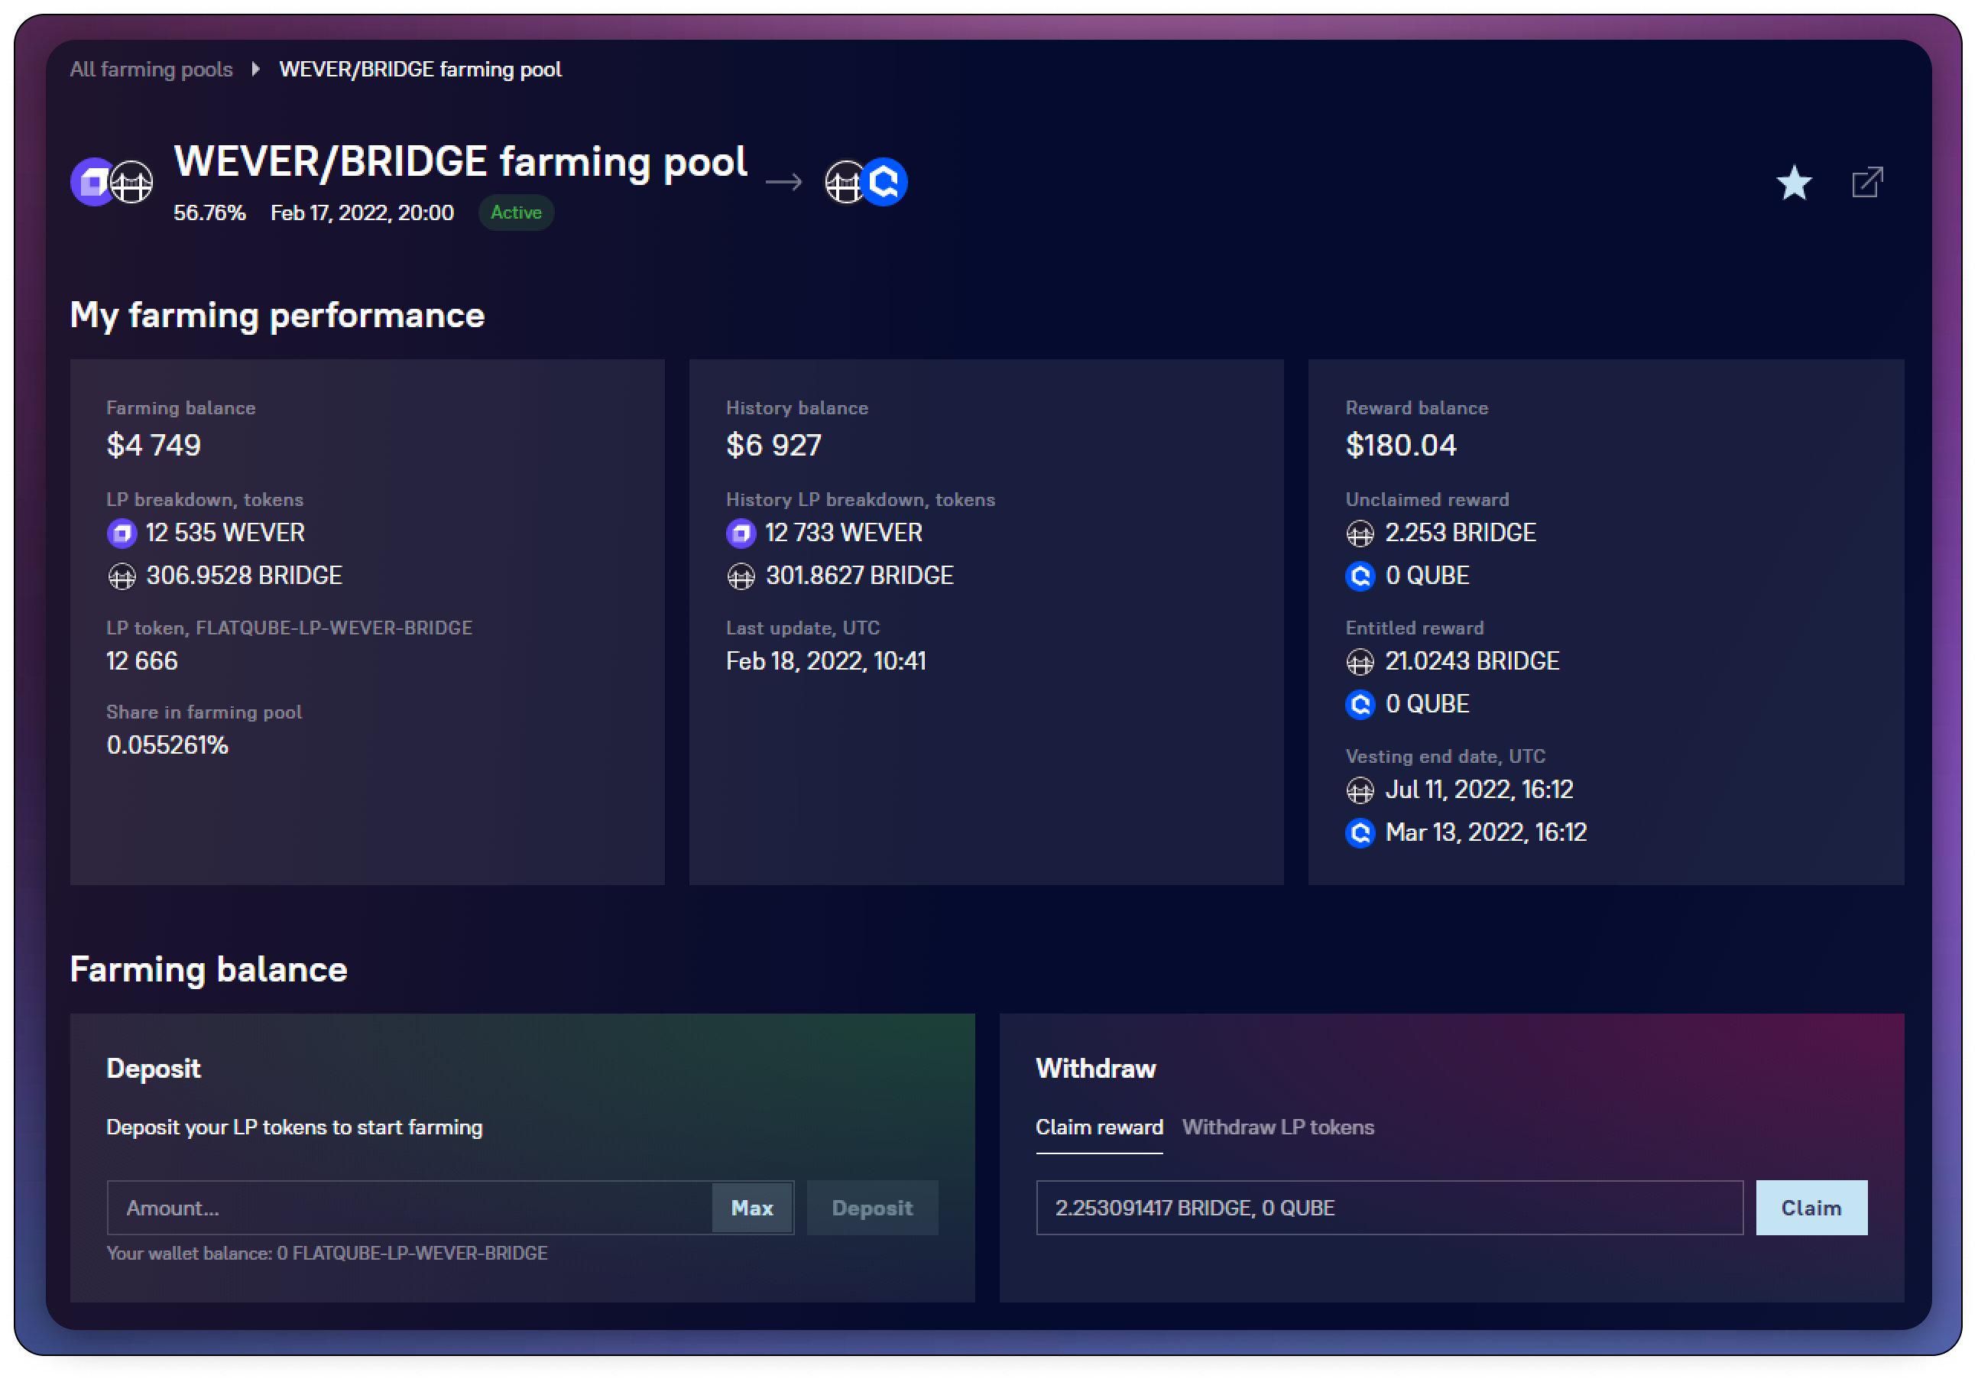Click BRIDGE icon next to 306.9528 BRIDGE
This screenshot has width=1978, height=1382.
[122, 576]
